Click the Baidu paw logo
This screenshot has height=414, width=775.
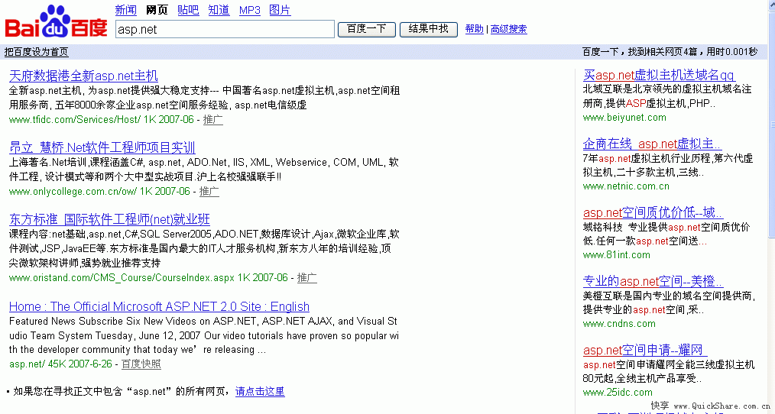pyautogui.click(x=56, y=21)
